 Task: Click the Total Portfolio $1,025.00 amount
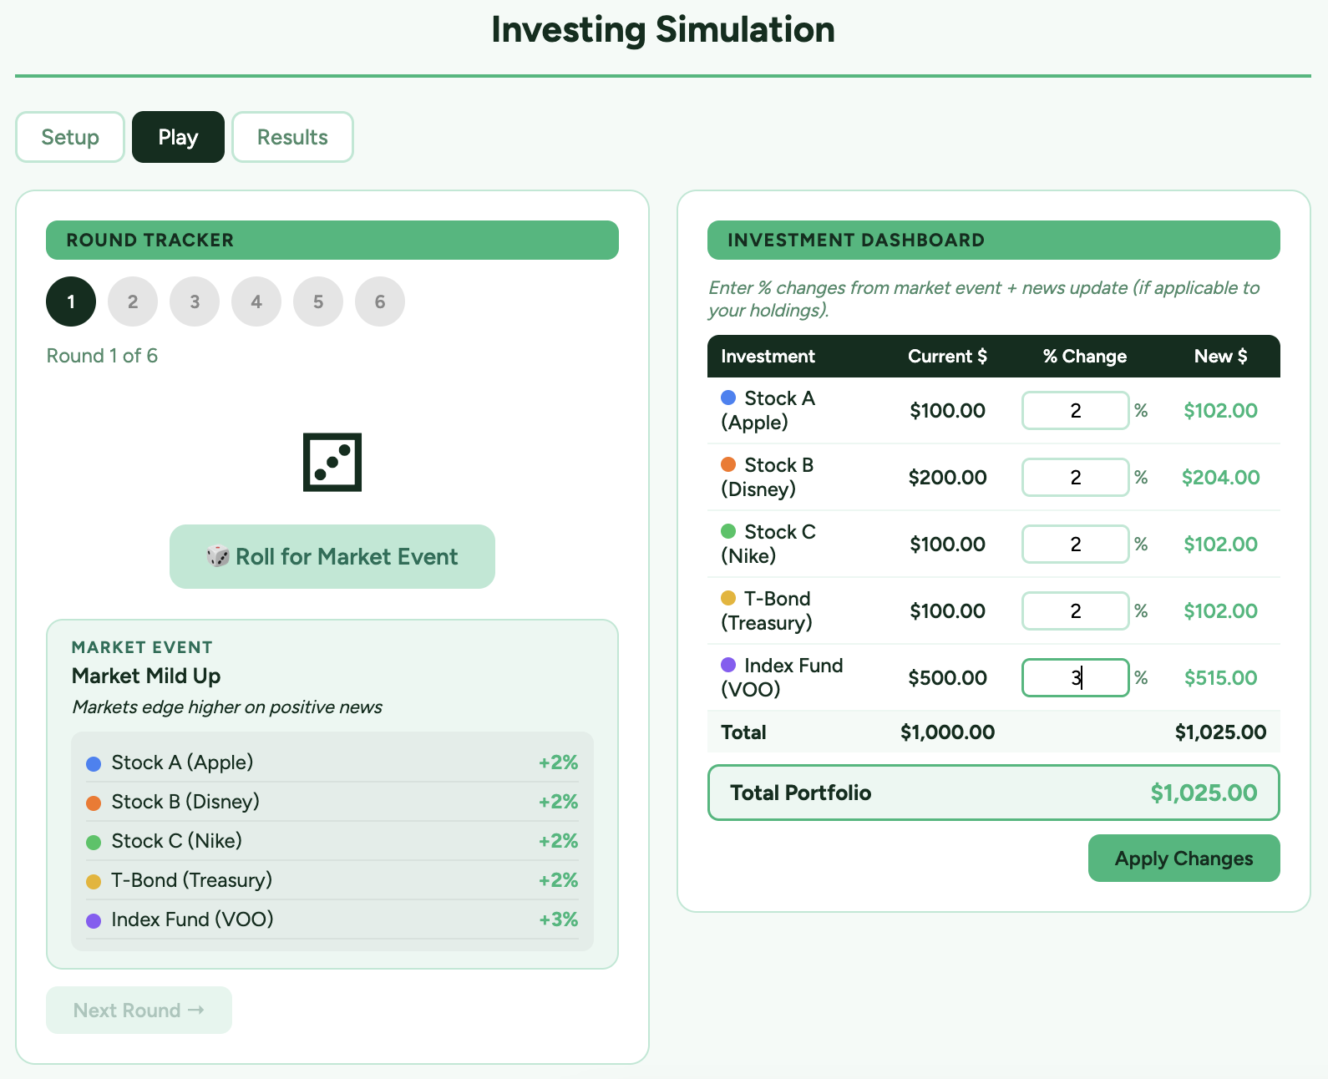tap(1204, 793)
